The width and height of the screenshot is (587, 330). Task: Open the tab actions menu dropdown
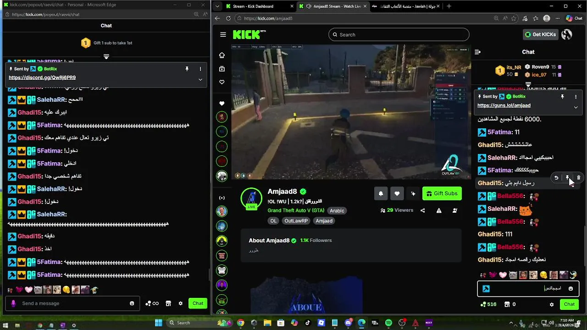(x=217, y=6)
